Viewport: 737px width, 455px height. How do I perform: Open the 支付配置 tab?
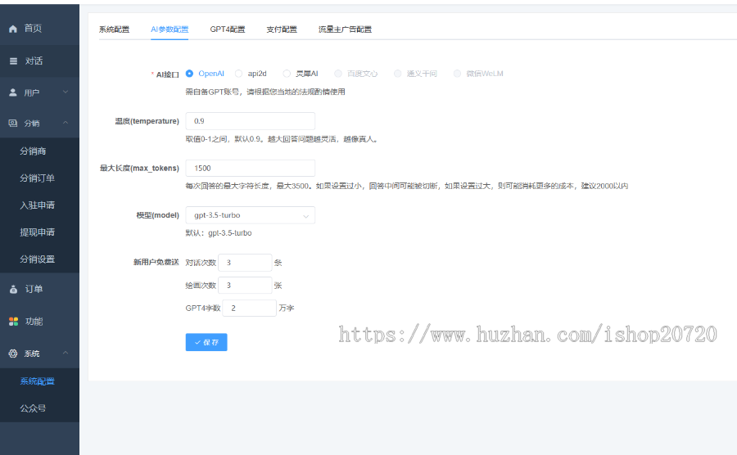[x=282, y=29]
